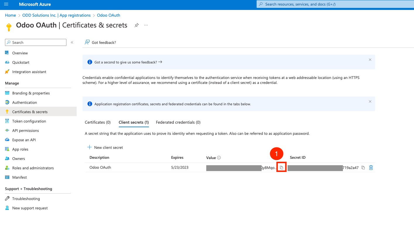
Task: Open the Manifest editor
Action: pyautogui.click(x=19, y=177)
